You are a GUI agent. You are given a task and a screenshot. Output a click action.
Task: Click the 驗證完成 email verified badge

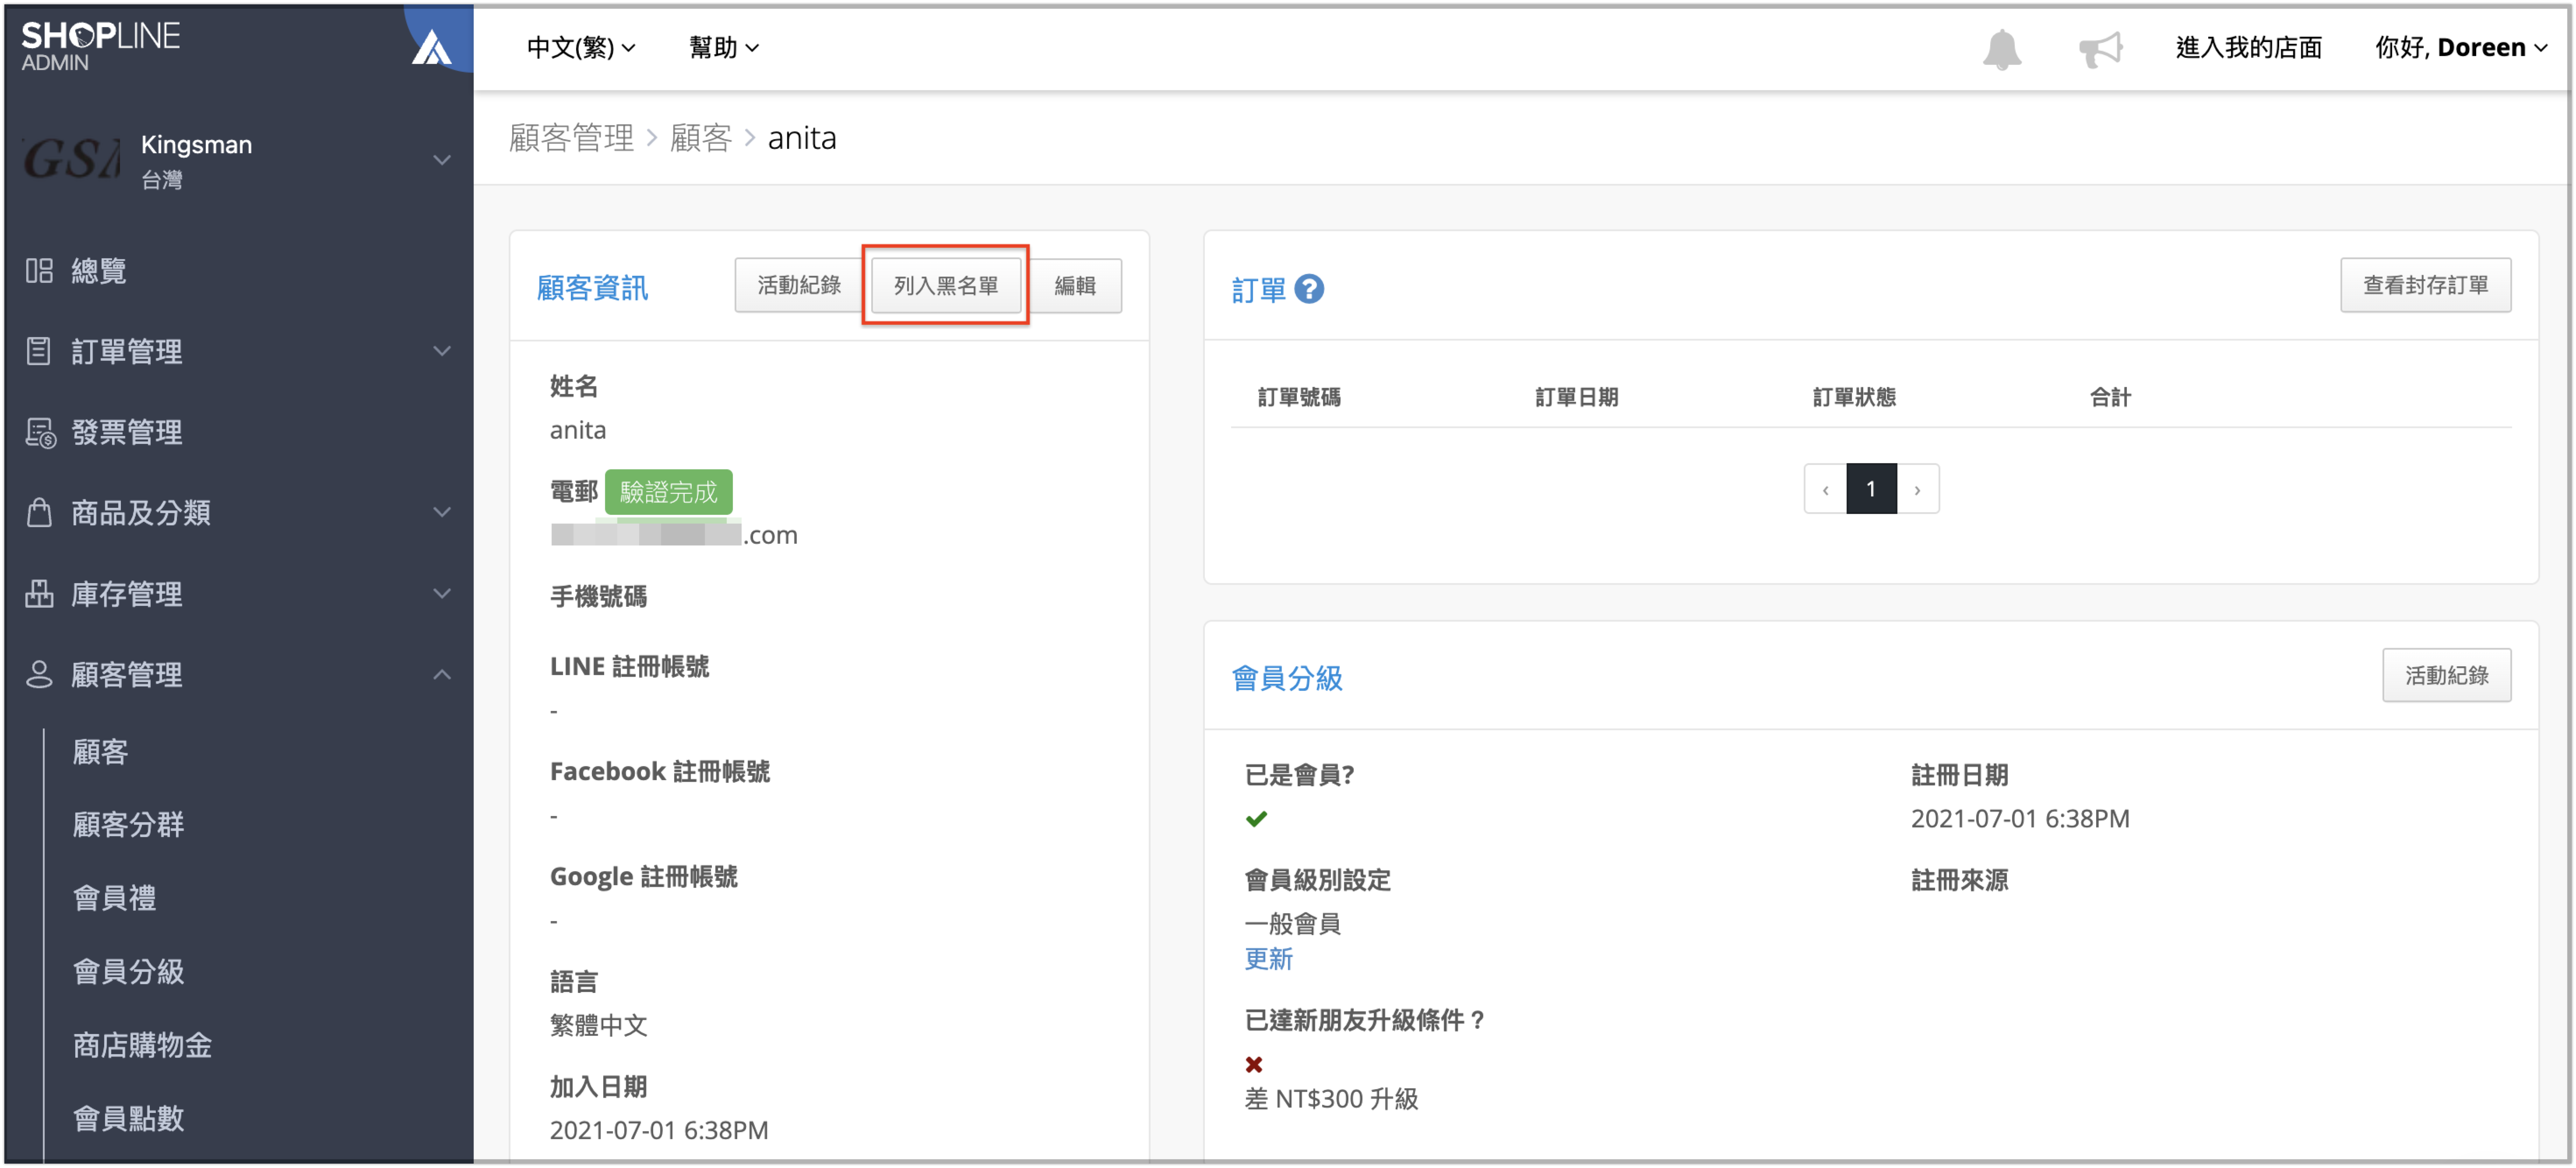point(668,492)
